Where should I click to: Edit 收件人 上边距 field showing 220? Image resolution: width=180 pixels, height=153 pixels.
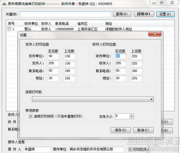pos(137,64)
